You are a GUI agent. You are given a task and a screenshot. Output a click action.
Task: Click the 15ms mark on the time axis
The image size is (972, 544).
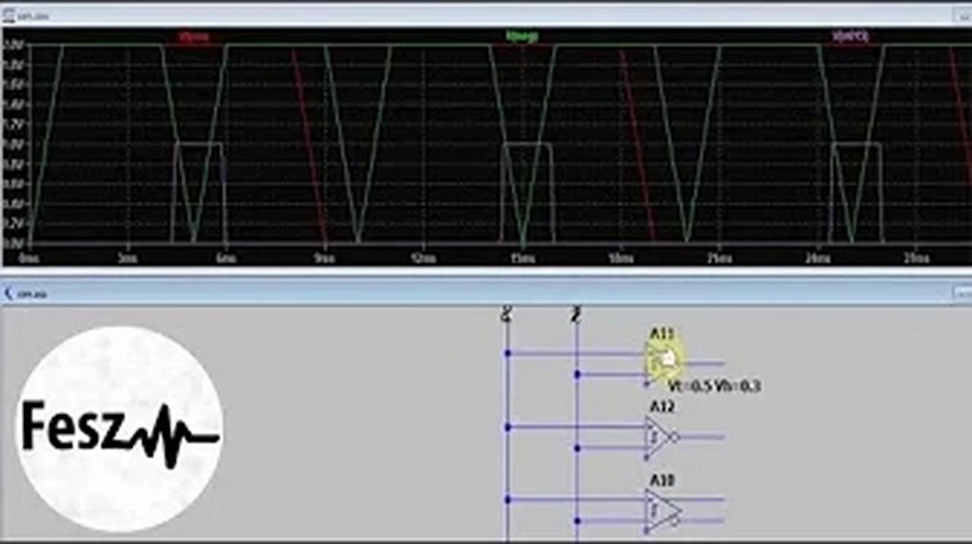pos(522,258)
